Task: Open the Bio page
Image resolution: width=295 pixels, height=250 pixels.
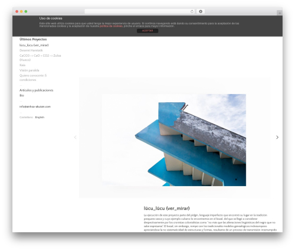Action: pos(22,95)
